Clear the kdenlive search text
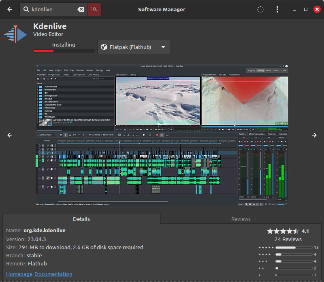 coord(81,9)
